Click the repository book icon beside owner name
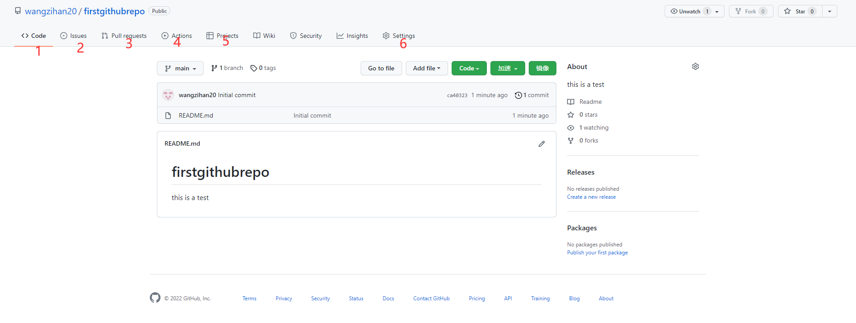Screen dimensions: 856x323 18,11
